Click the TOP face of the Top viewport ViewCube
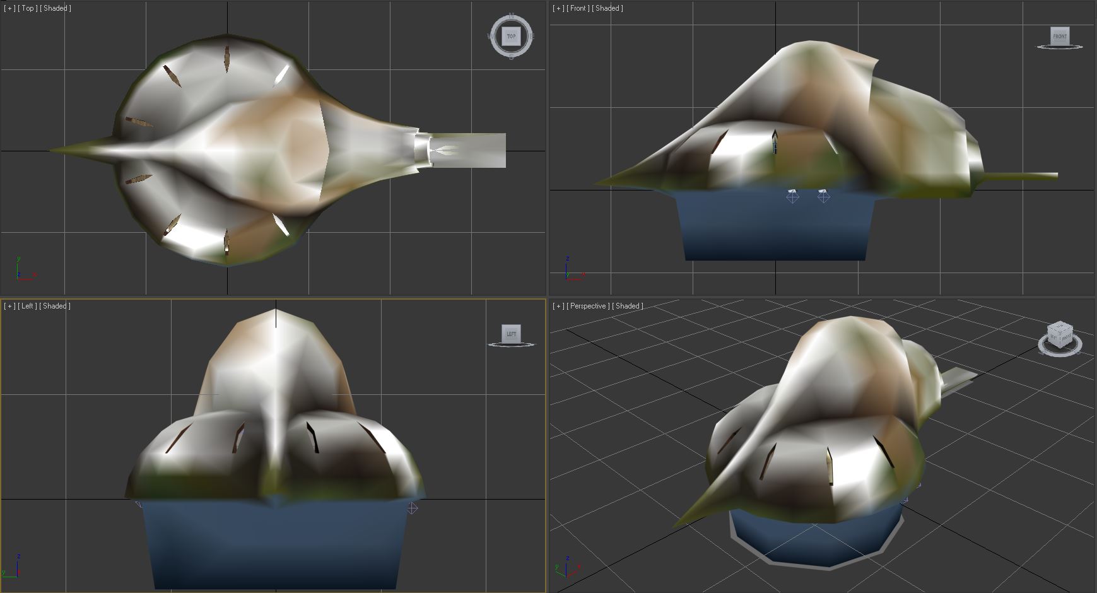 point(511,37)
